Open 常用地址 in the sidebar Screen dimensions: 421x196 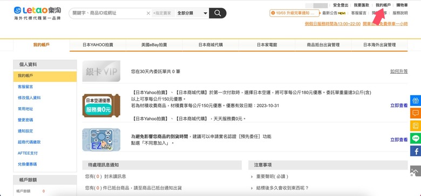(x=25, y=109)
